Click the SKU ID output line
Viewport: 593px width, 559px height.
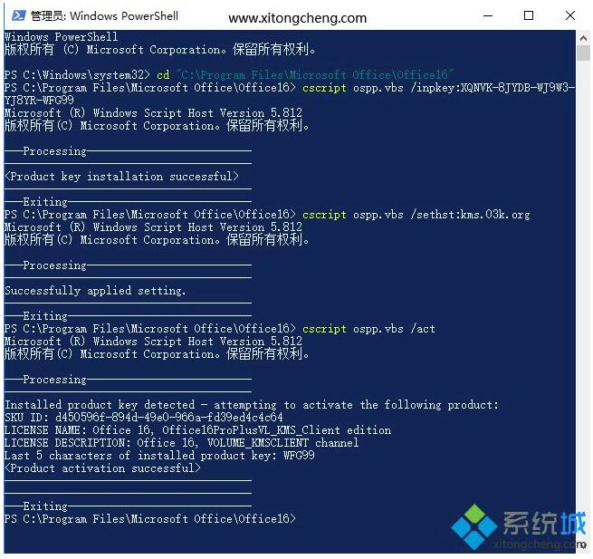(144, 418)
